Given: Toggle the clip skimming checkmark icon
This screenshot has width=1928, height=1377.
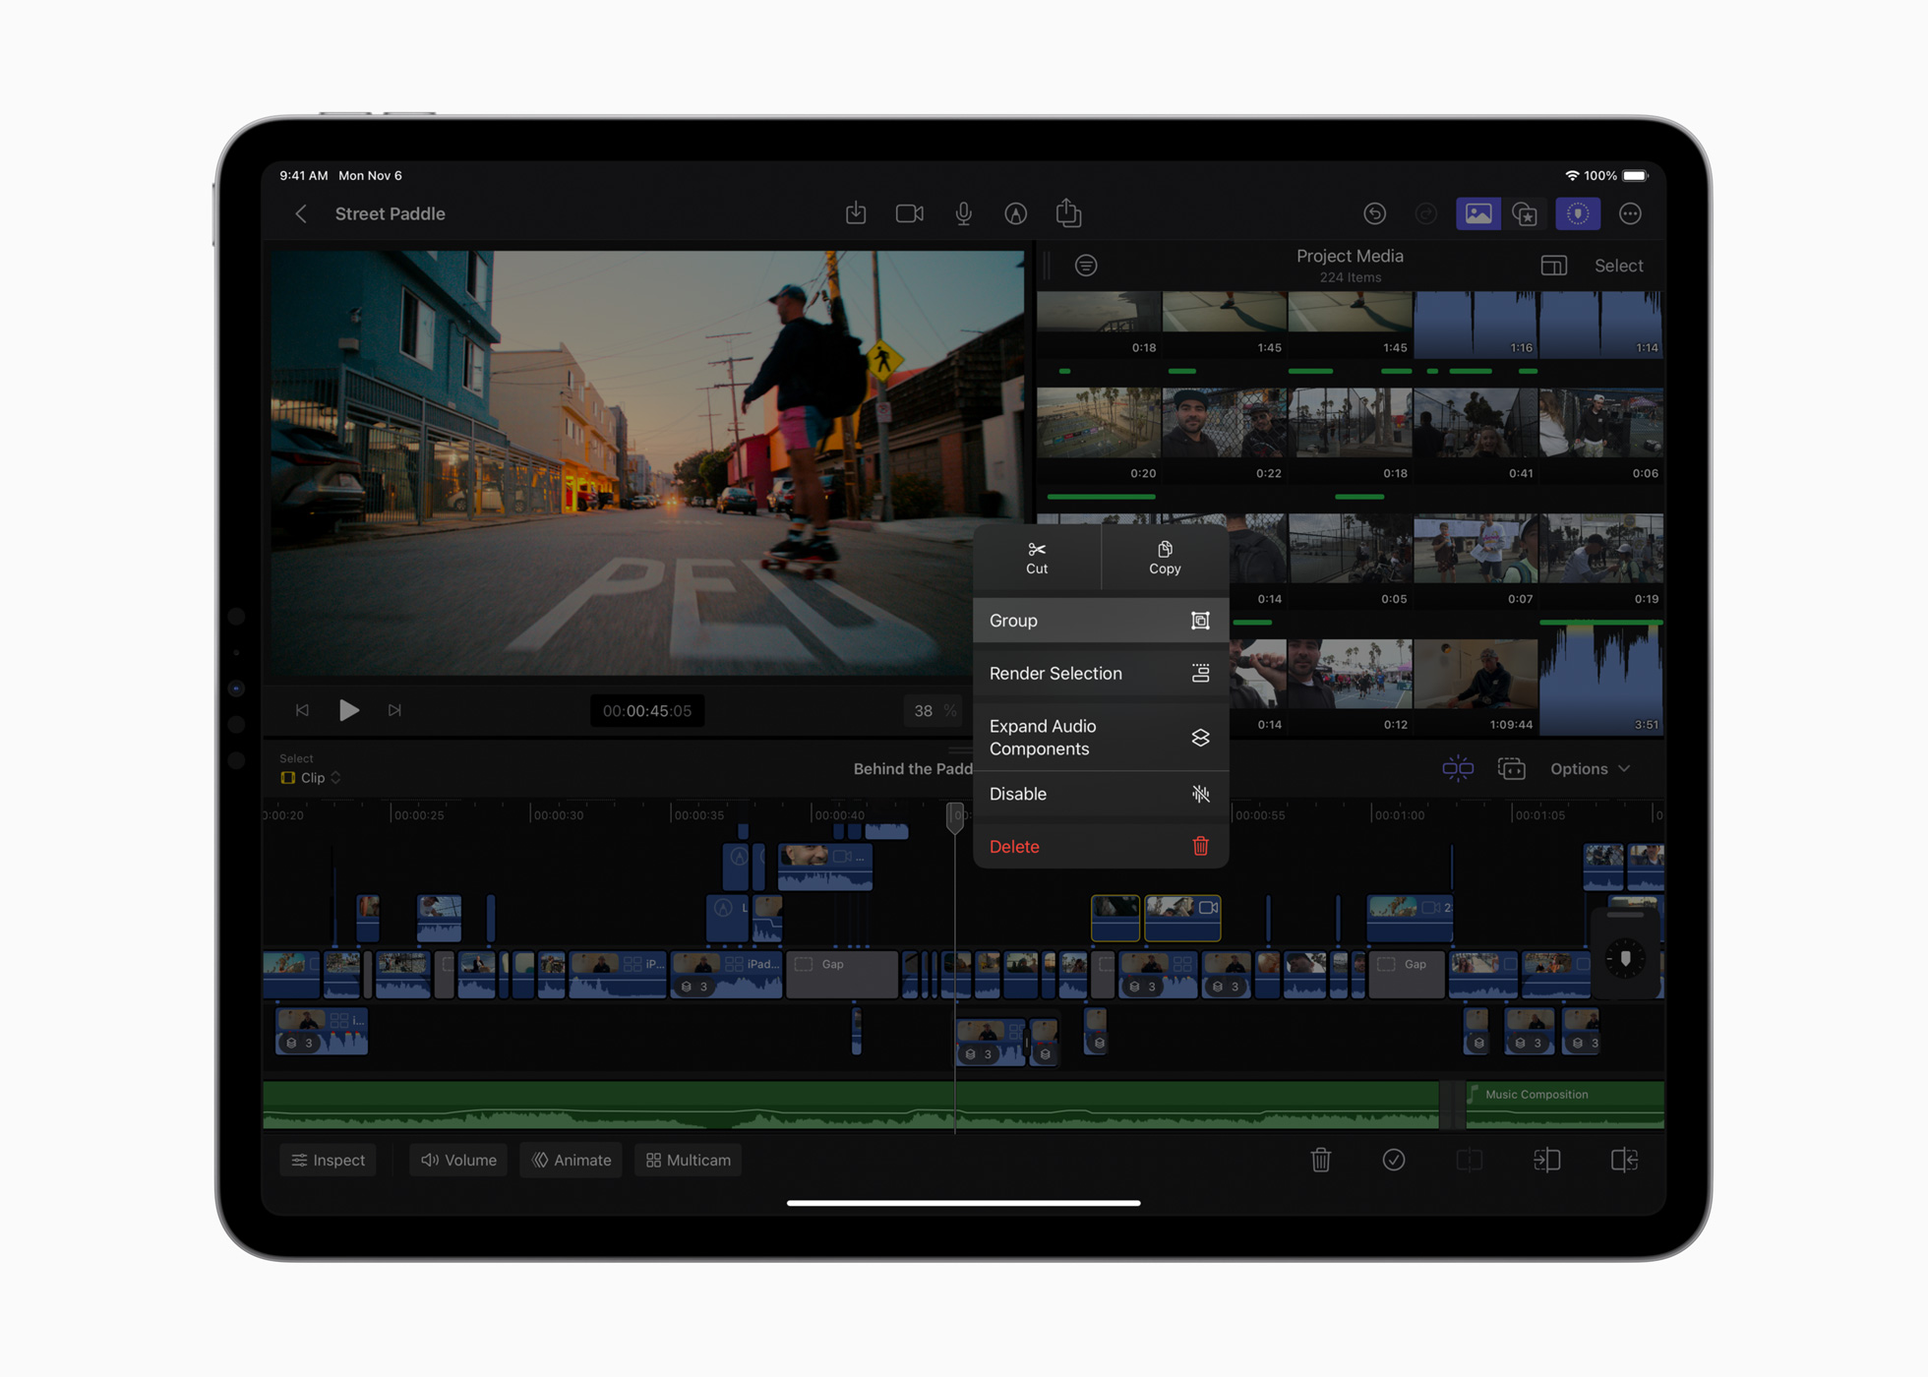Looking at the screenshot, I should click(1394, 1161).
